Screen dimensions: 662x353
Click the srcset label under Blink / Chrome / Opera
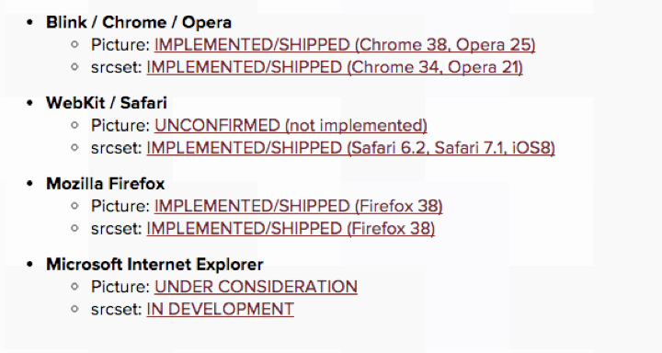117,67
